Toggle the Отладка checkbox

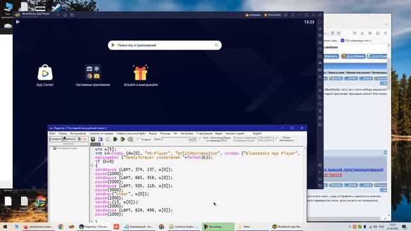click(139, 139)
